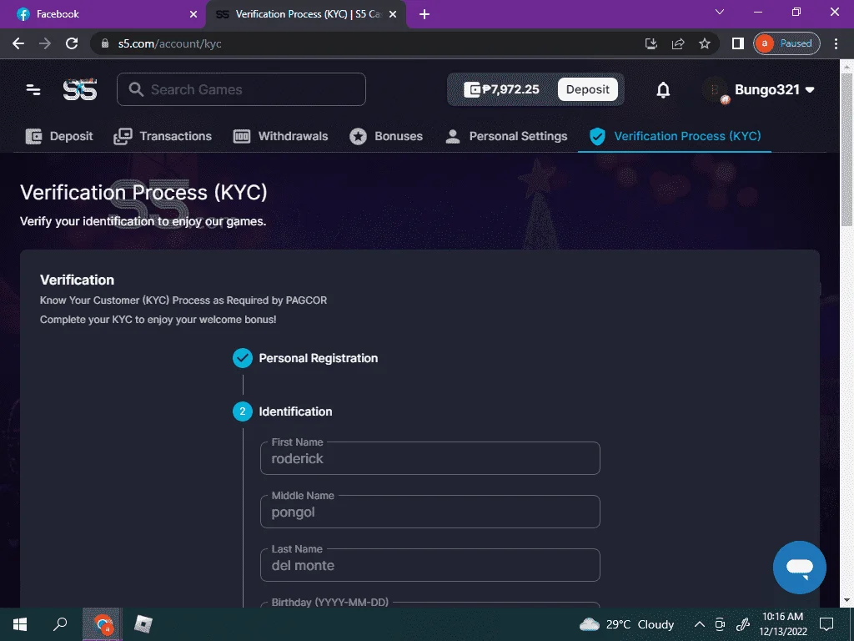Open Chrome three-dot menu

[836, 43]
